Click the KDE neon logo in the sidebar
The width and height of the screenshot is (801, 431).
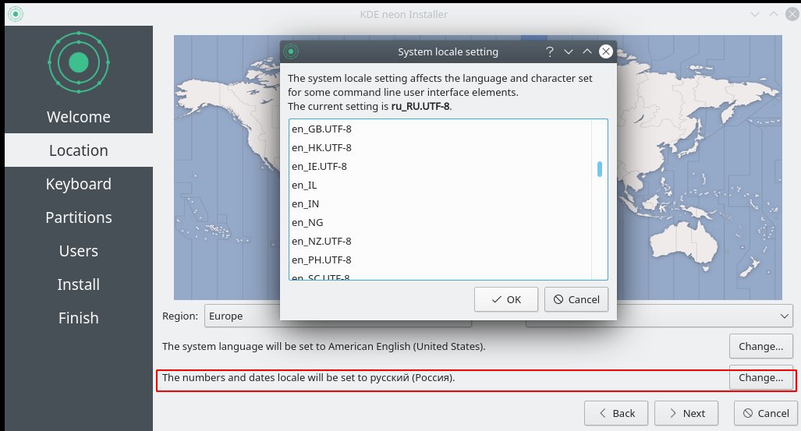tap(79, 62)
